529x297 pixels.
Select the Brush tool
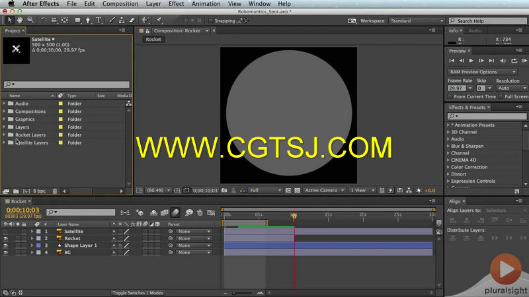[x=112, y=20]
